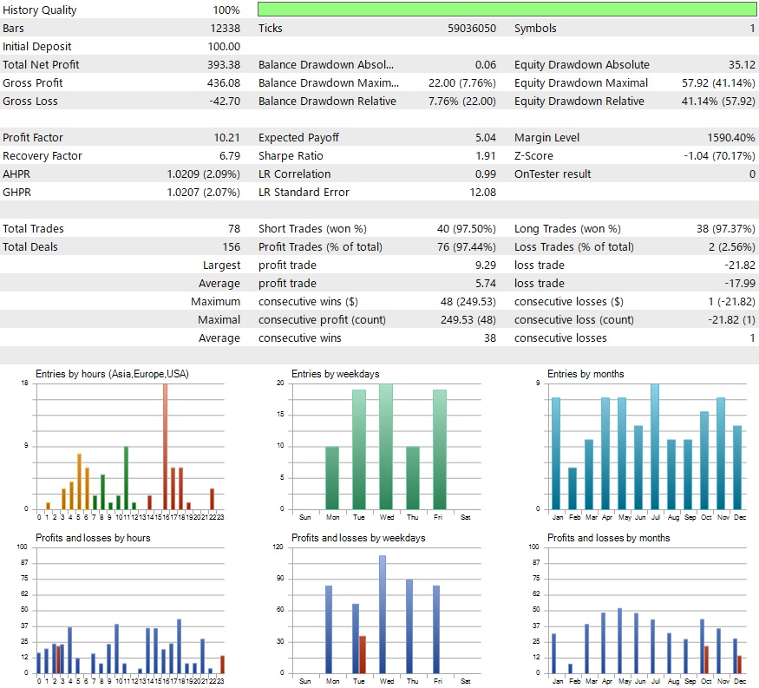Click the February bar in Entries by months
The image size is (759, 688).
(x=571, y=488)
